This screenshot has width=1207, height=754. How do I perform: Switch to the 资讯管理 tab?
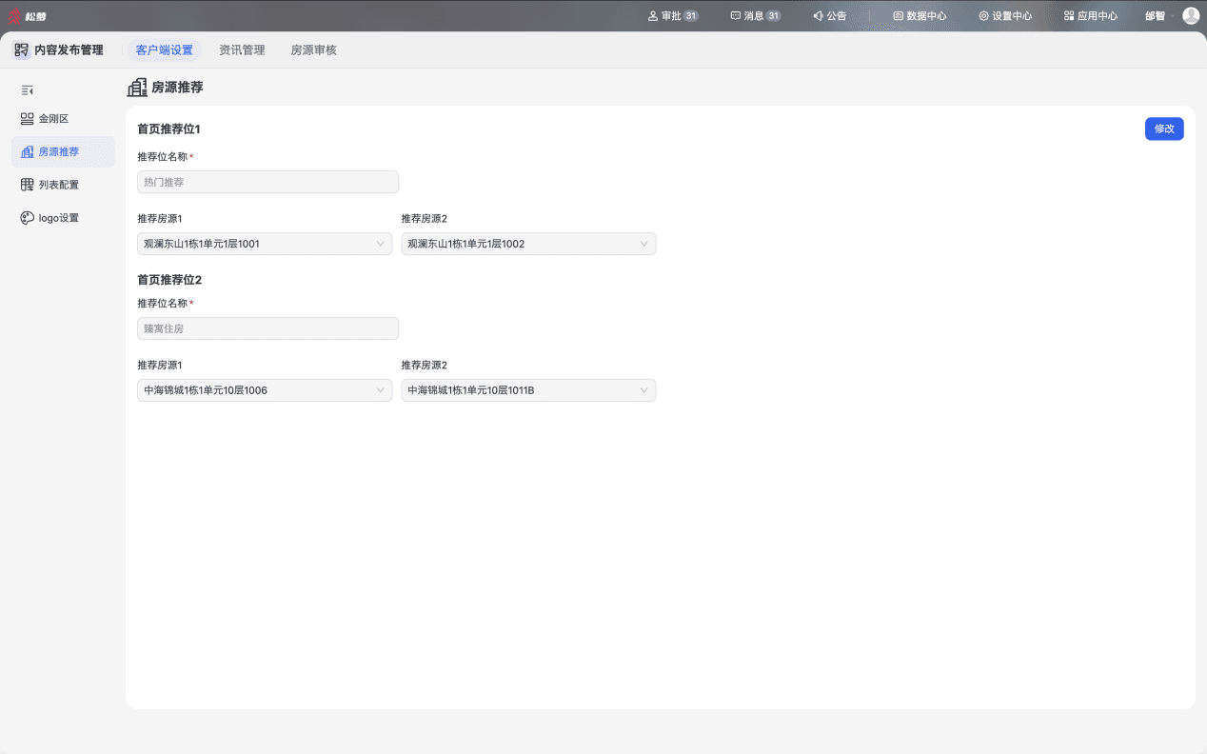coord(242,50)
